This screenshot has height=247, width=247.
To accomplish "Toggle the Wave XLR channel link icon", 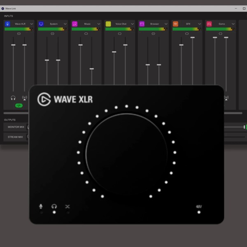I will coord(19,34).
